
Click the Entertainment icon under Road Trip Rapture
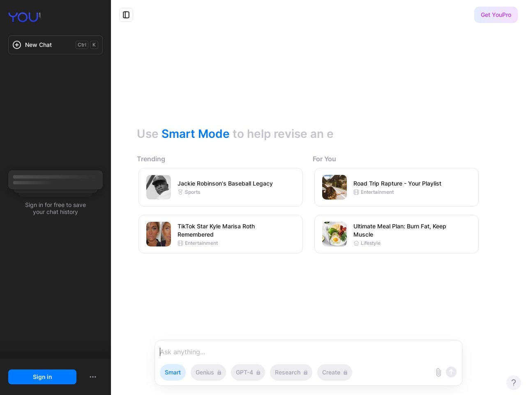(x=356, y=192)
